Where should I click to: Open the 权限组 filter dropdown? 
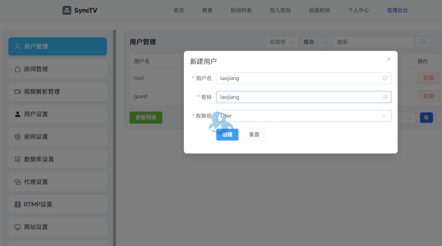click(282, 42)
